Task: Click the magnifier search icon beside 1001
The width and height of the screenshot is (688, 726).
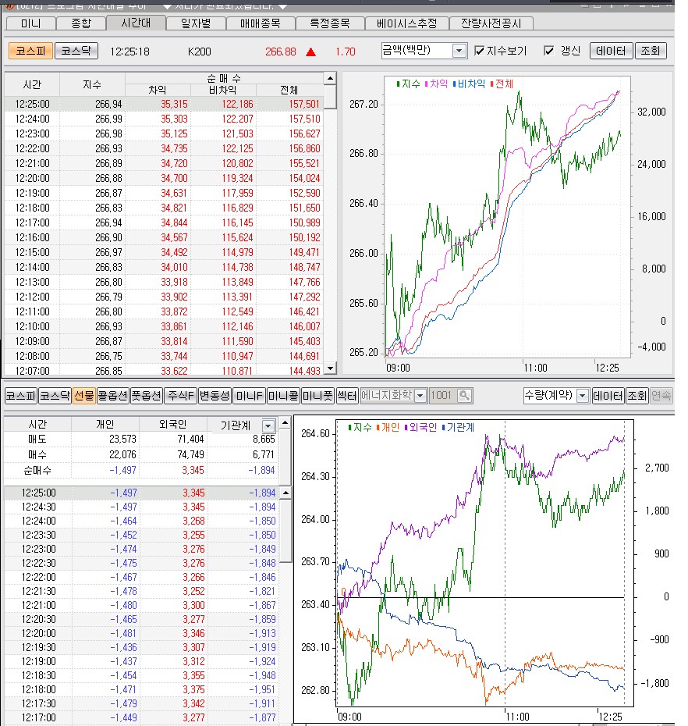Action: tap(465, 396)
